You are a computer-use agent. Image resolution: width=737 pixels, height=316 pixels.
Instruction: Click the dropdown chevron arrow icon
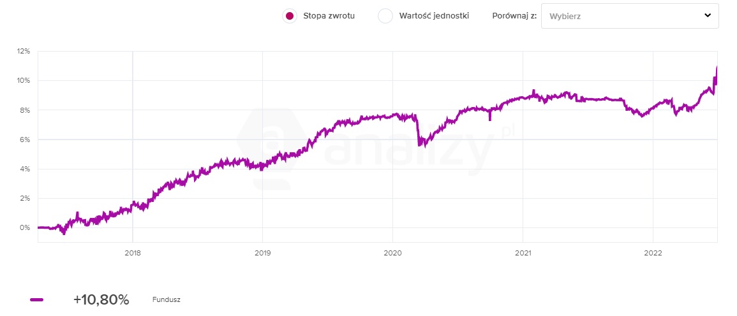(707, 16)
